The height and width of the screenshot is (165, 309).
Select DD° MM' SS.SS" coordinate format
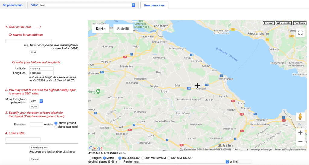169,158
